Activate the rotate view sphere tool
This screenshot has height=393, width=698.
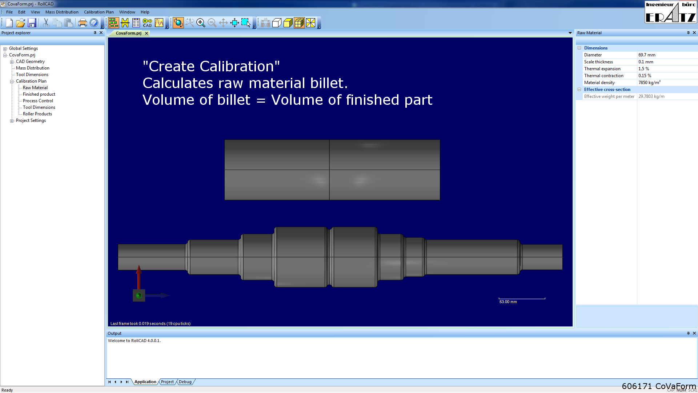pos(178,23)
